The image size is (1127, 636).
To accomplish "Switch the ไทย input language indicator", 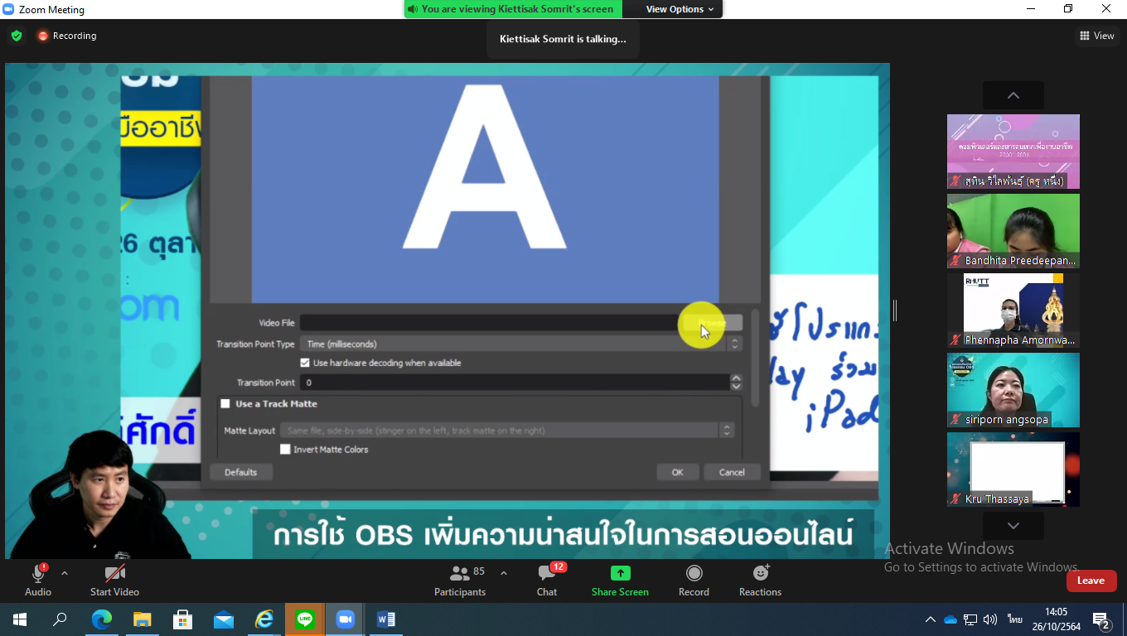I will coord(1014,619).
